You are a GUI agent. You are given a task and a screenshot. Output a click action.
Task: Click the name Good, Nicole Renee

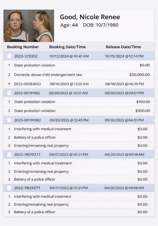tap(90, 17)
